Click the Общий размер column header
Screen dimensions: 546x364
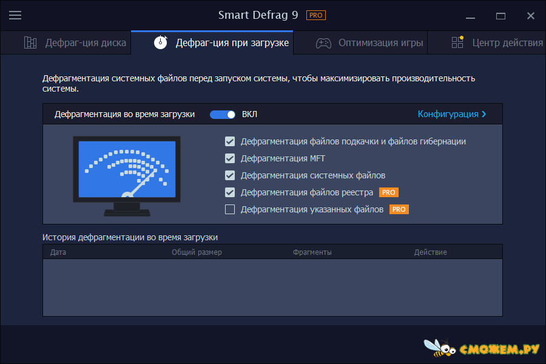(x=197, y=252)
